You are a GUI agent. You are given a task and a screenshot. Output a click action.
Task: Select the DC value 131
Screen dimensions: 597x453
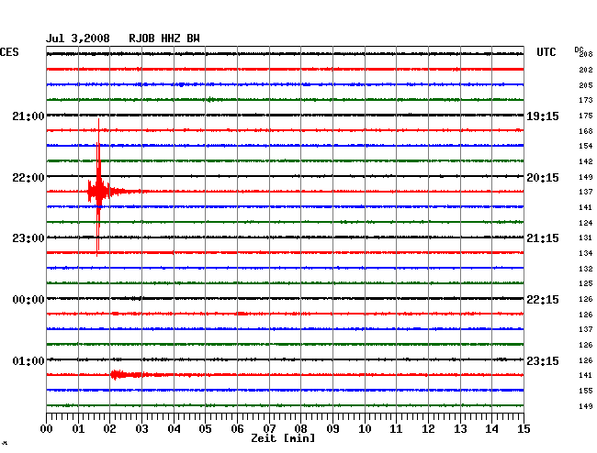(586, 238)
